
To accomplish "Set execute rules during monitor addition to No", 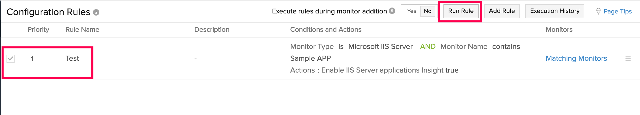I will click(427, 11).
